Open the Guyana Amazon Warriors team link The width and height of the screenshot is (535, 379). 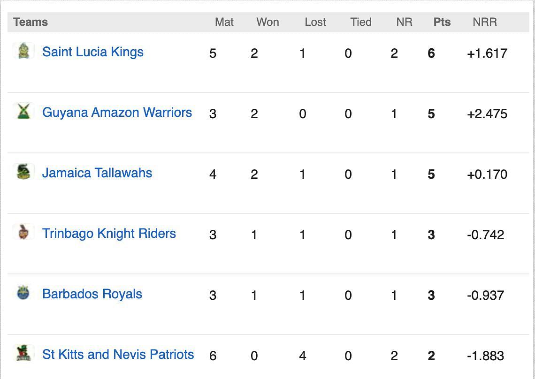[117, 112]
